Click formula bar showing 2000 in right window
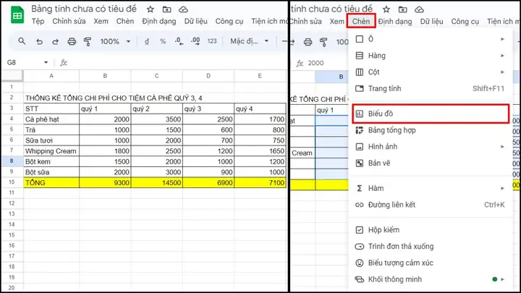 point(327,63)
